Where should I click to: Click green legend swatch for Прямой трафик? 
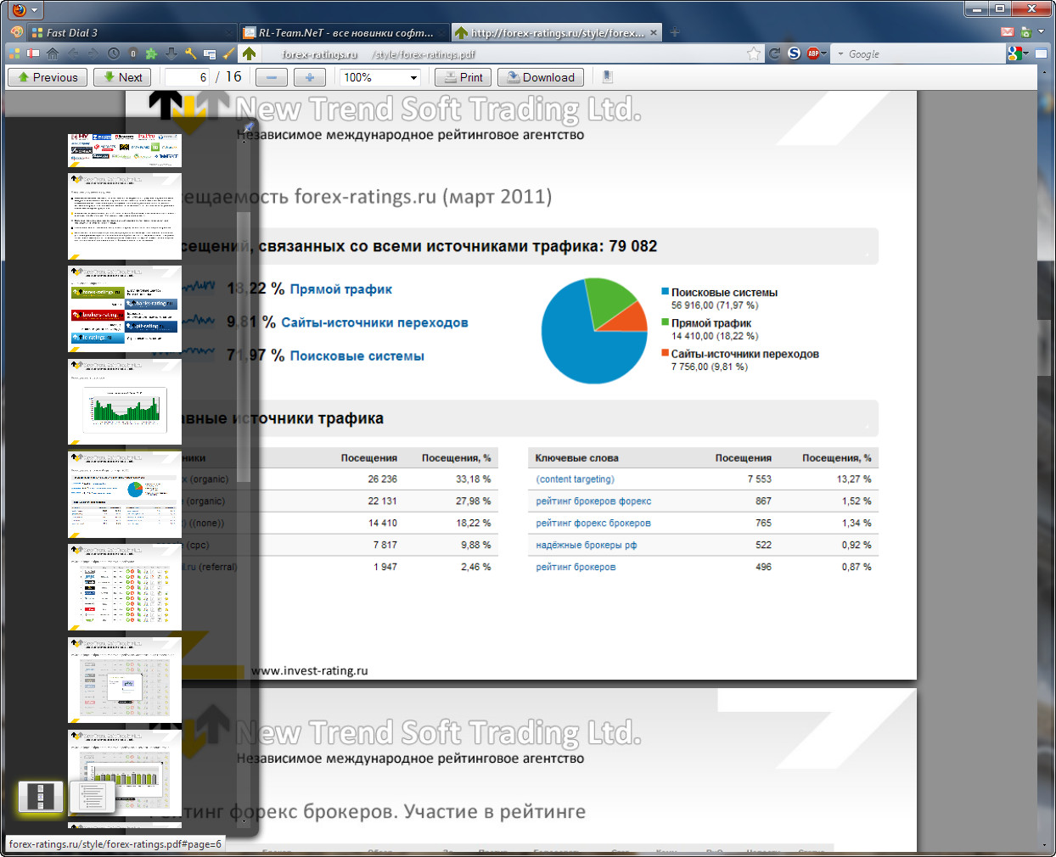(666, 322)
